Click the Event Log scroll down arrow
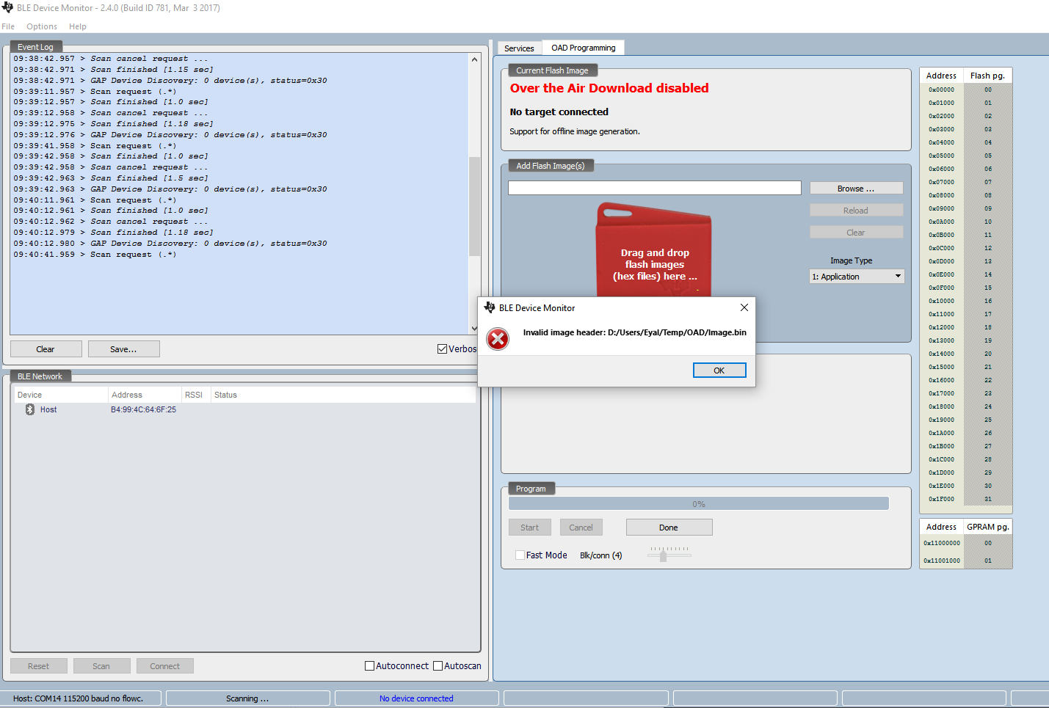Viewport: 1049px width, 708px height. point(474,328)
